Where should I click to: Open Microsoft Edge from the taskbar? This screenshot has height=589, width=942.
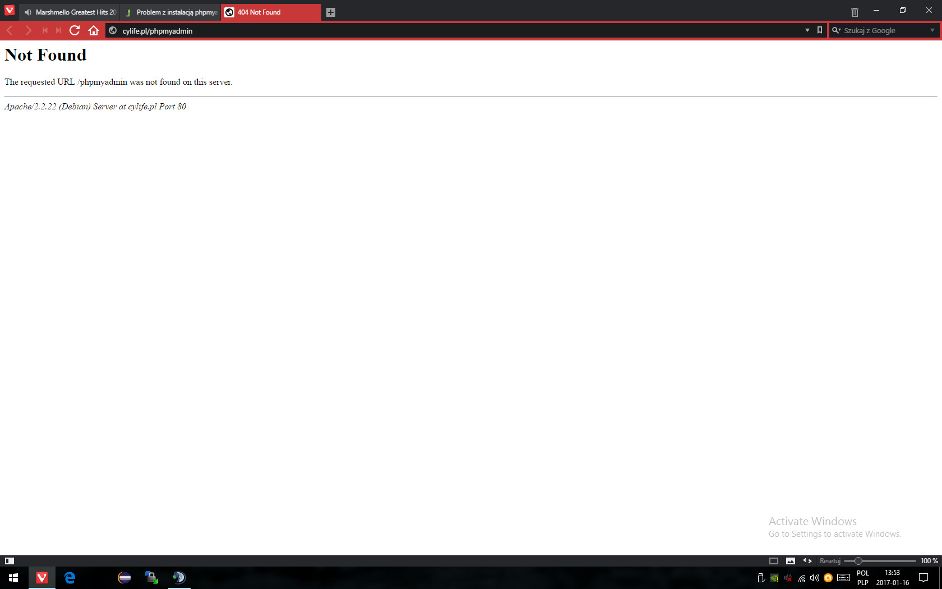[x=70, y=578]
